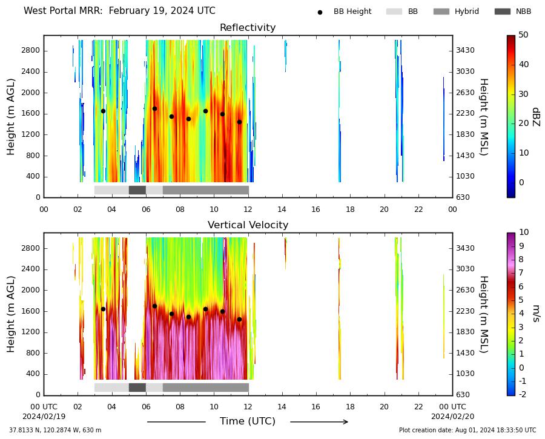Click the blue echo strip near 23:30 in Reflectivity

tap(444, 119)
